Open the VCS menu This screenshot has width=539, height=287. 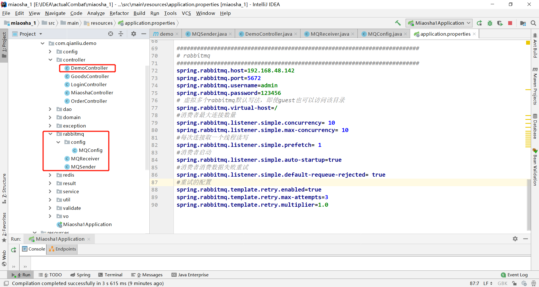click(186, 13)
